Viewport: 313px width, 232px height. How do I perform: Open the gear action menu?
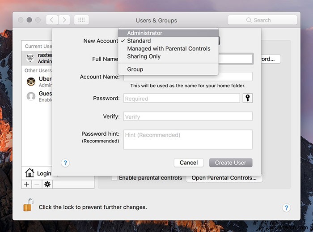pyautogui.click(x=47, y=184)
